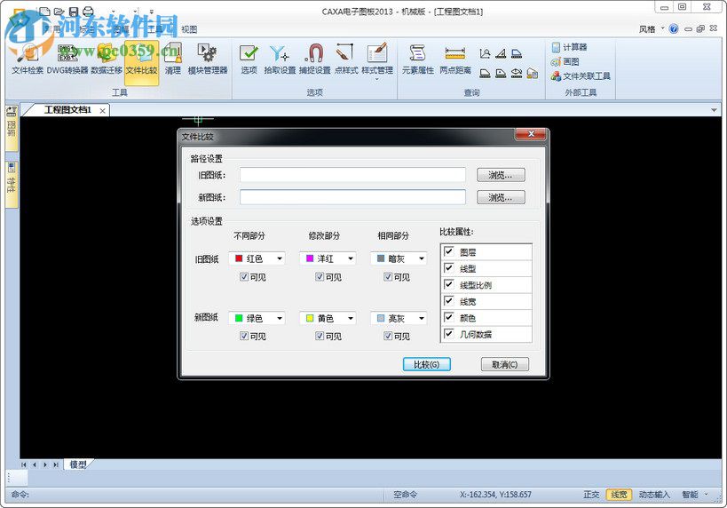Toggle 可见 under 新图纸 修改部分

320,336
